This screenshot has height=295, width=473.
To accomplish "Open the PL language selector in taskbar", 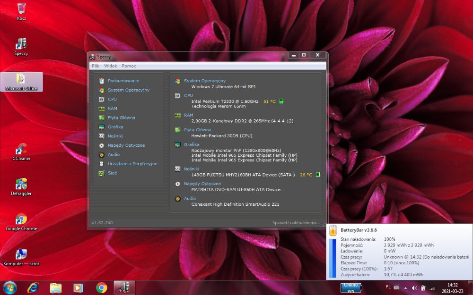I will (x=388, y=287).
